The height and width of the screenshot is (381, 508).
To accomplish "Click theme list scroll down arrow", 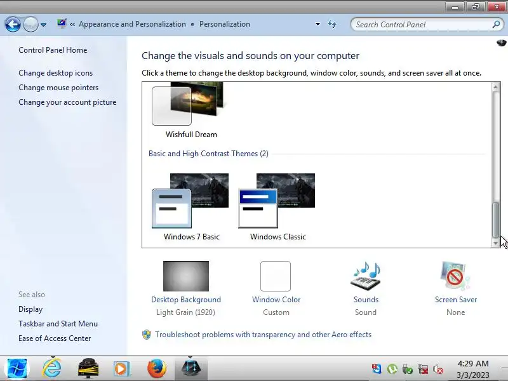I will click(495, 243).
